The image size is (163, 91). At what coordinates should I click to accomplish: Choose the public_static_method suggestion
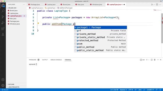[x=101, y=50]
